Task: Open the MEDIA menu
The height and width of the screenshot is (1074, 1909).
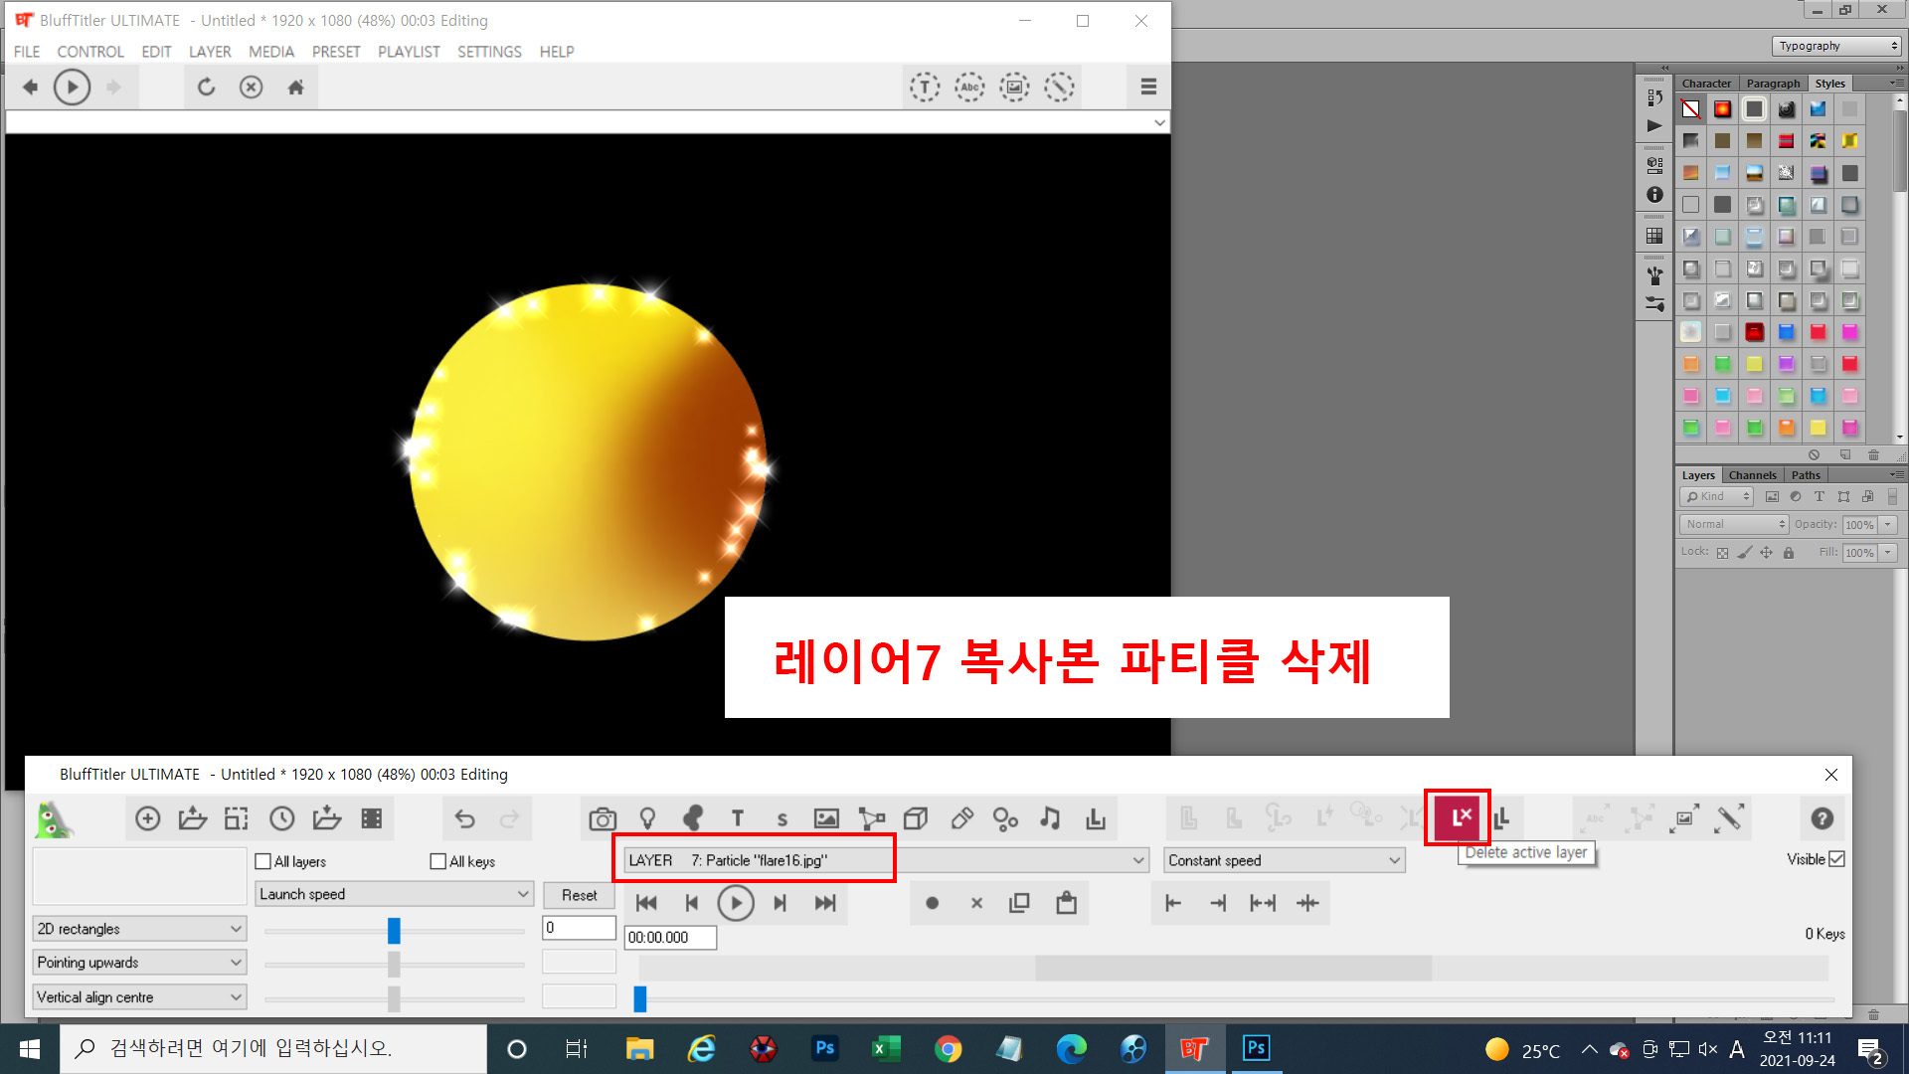Action: tap(271, 52)
